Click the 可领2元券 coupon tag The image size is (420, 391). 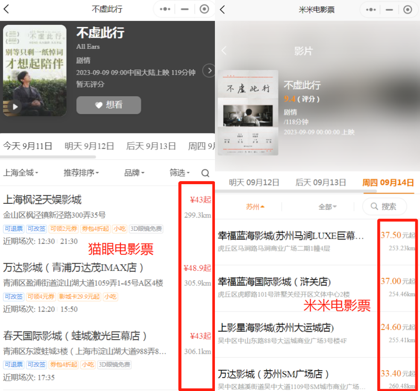64,229
